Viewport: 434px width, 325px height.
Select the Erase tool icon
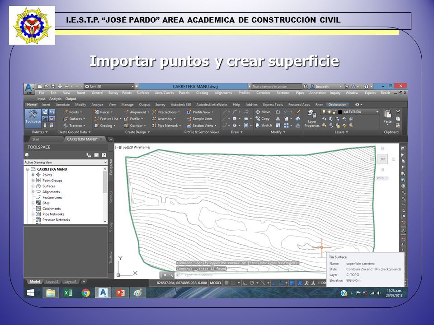tap(298, 112)
